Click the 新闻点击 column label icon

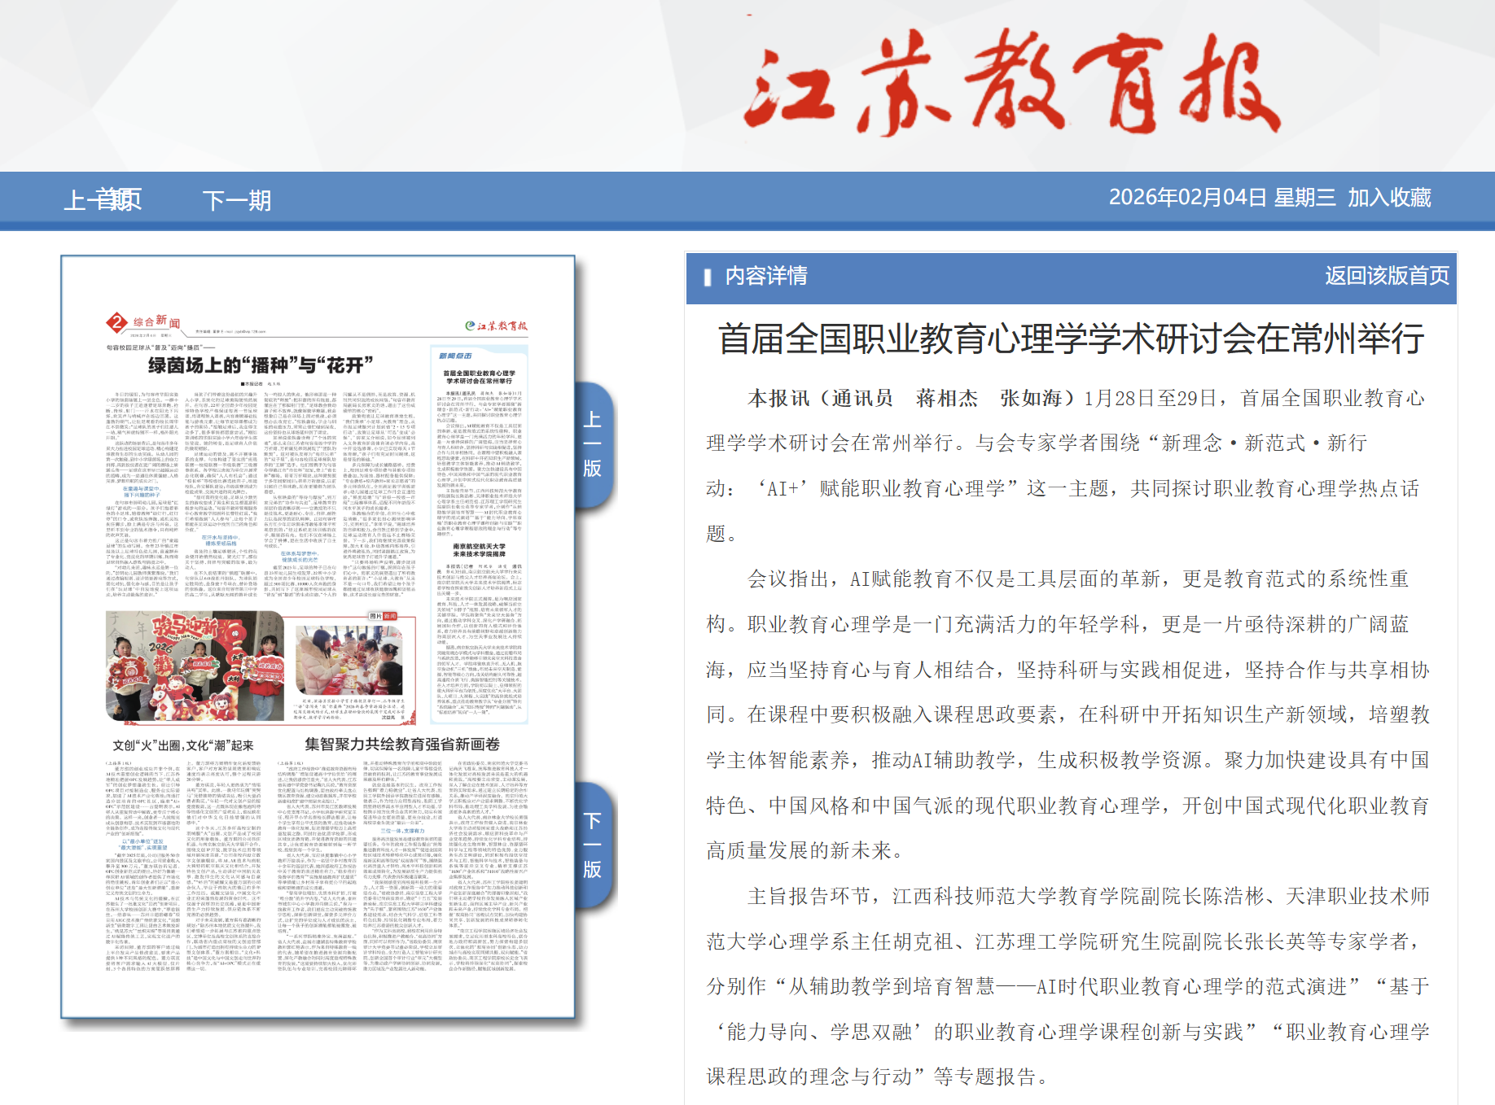pos(455,356)
